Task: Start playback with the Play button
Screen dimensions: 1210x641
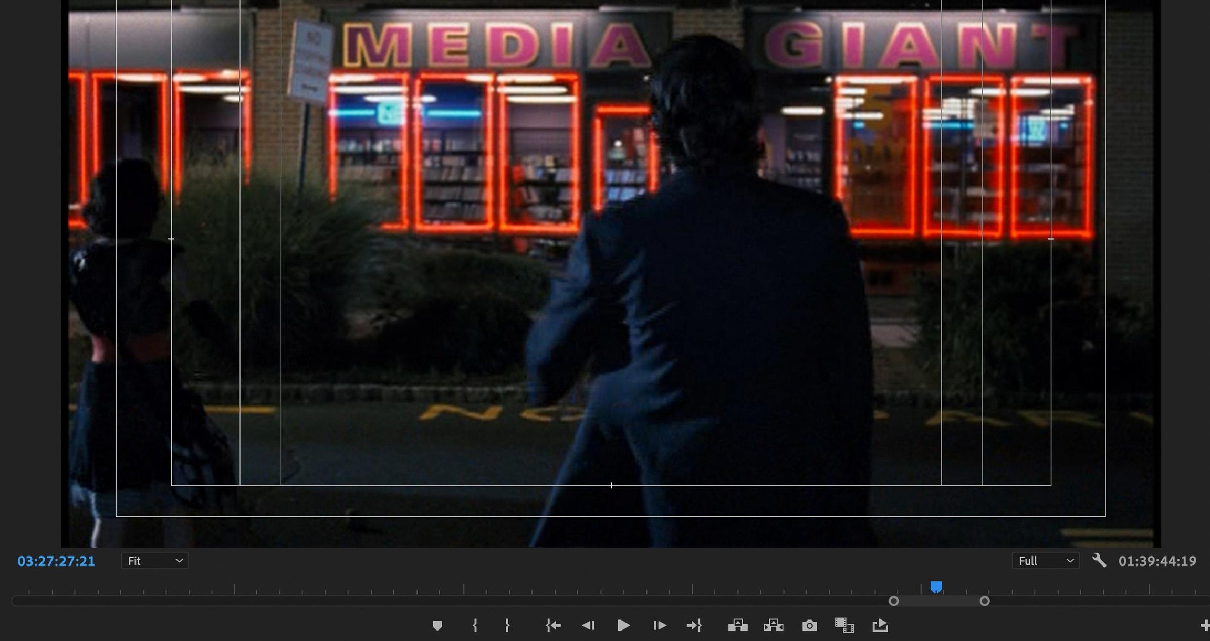Action: pos(623,625)
